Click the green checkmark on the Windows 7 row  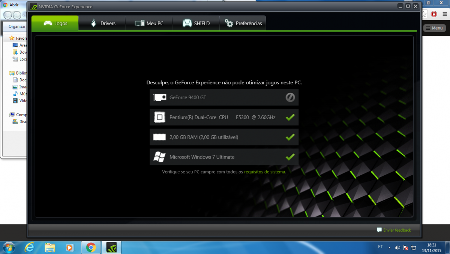coord(290,157)
